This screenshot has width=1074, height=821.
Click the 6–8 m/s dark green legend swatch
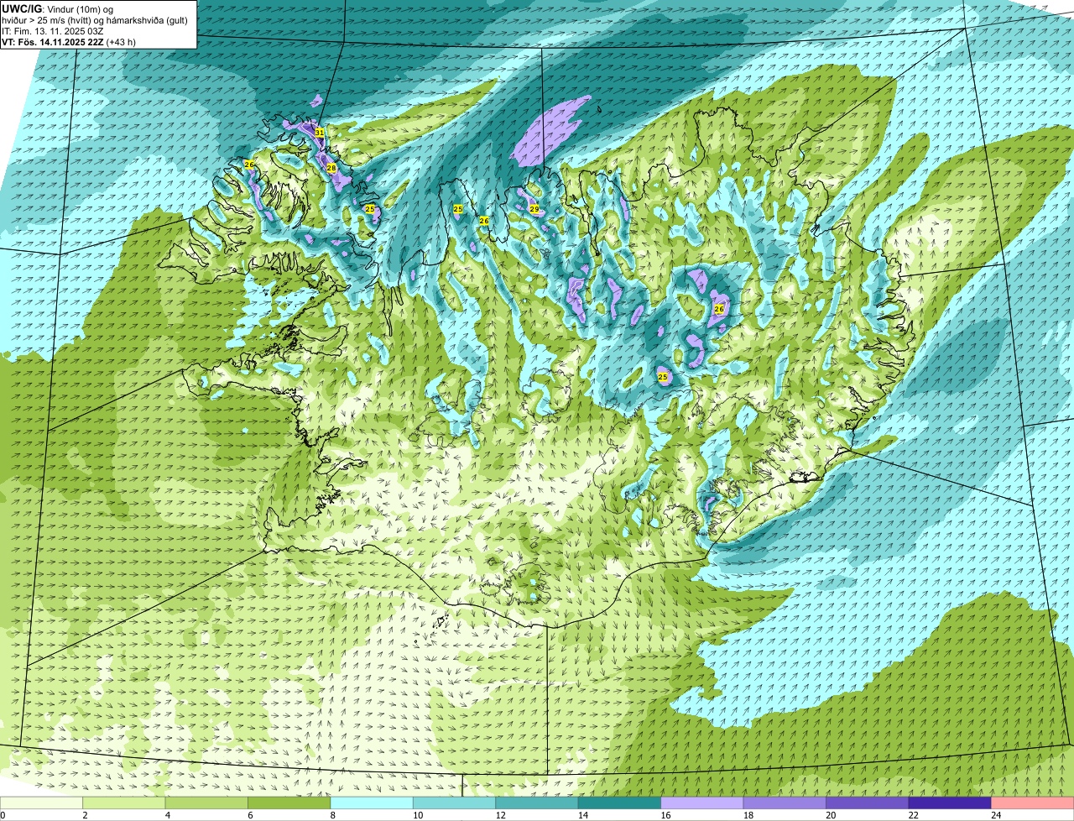coord(289,803)
